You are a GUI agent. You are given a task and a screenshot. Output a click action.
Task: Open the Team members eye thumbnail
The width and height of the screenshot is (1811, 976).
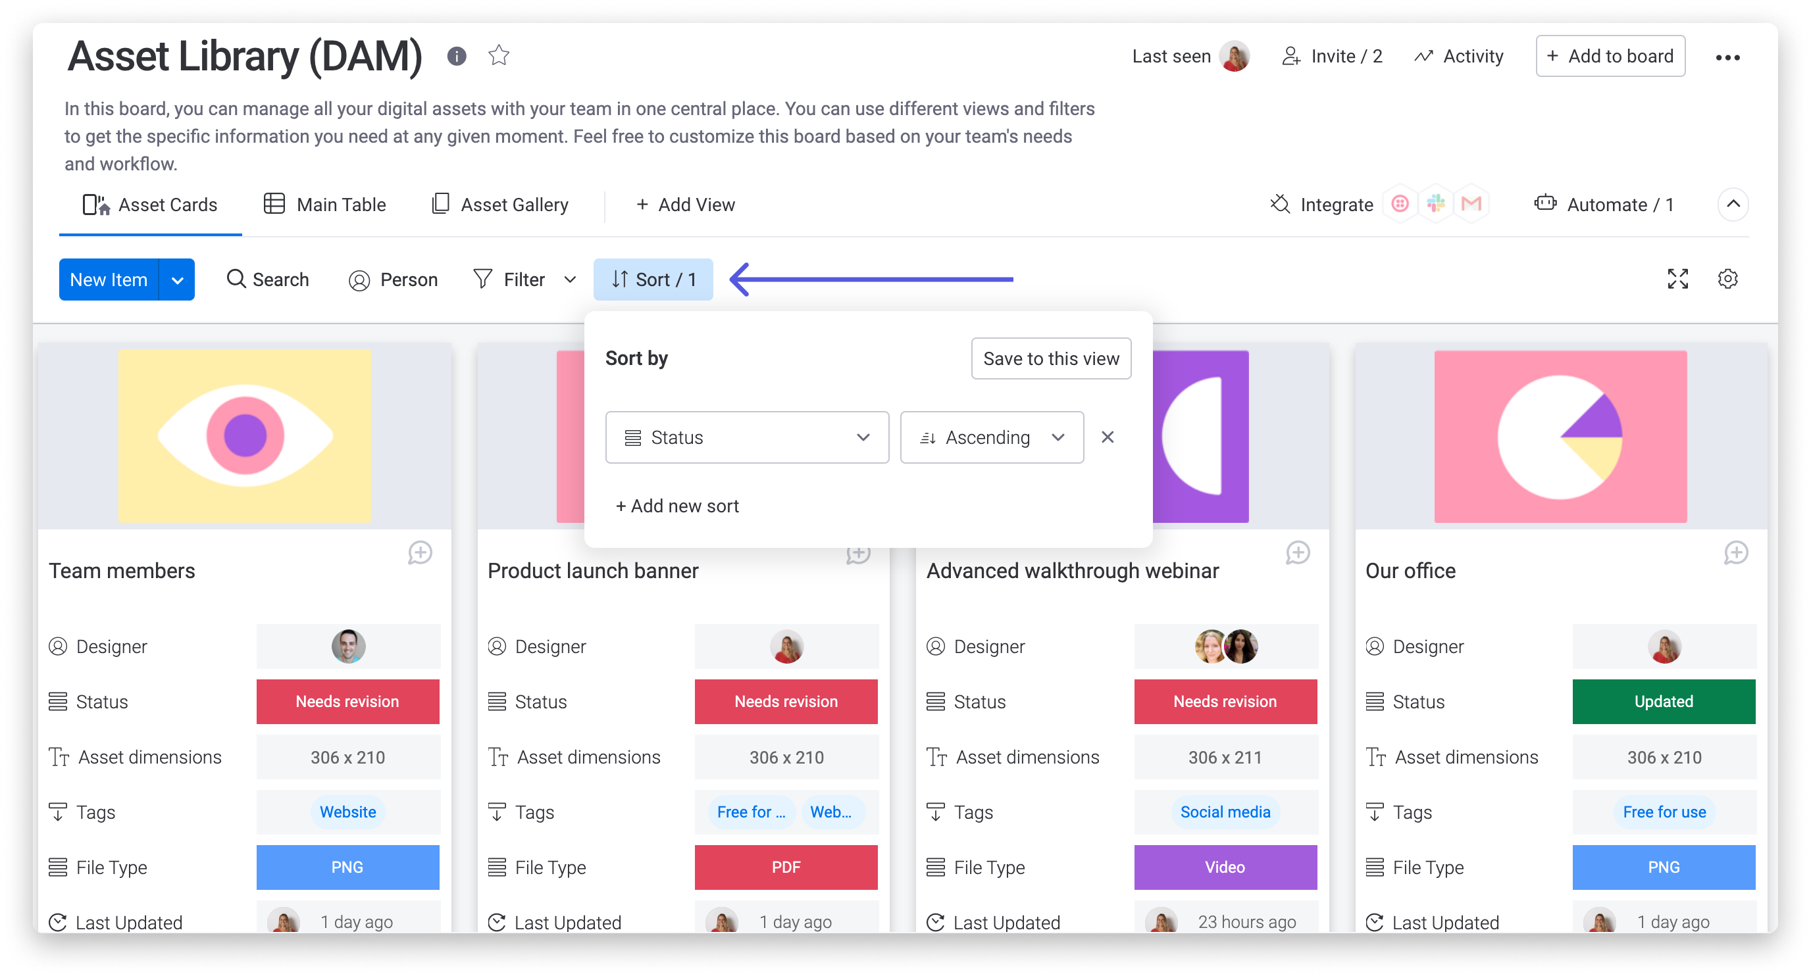(244, 436)
